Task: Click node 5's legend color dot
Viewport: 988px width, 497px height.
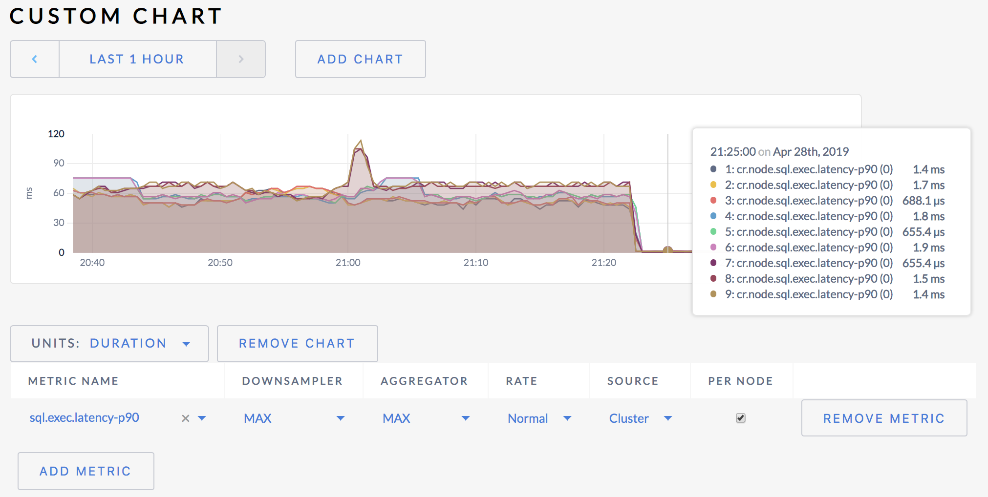Action: [715, 232]
